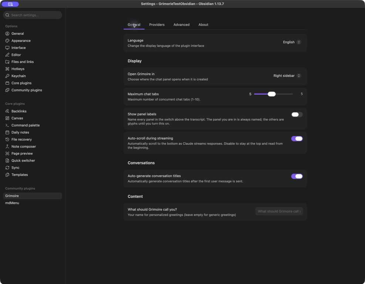The width and height of the screenshot is (365, 284).
Task: Open the Editor settings section
Action: point(33,55)
